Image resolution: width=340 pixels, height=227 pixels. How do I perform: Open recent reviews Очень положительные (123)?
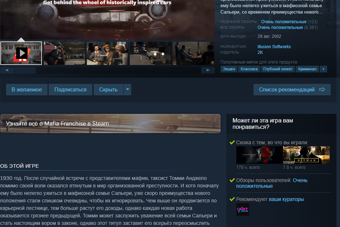[x=289, y=22]
